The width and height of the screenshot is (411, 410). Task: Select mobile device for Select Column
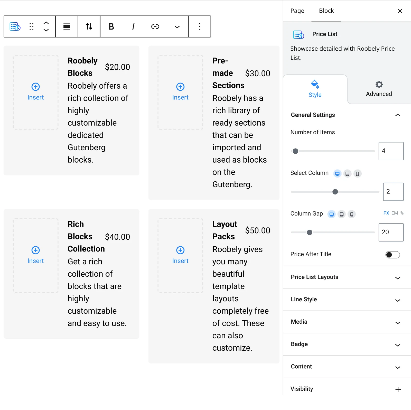[357, 174]
